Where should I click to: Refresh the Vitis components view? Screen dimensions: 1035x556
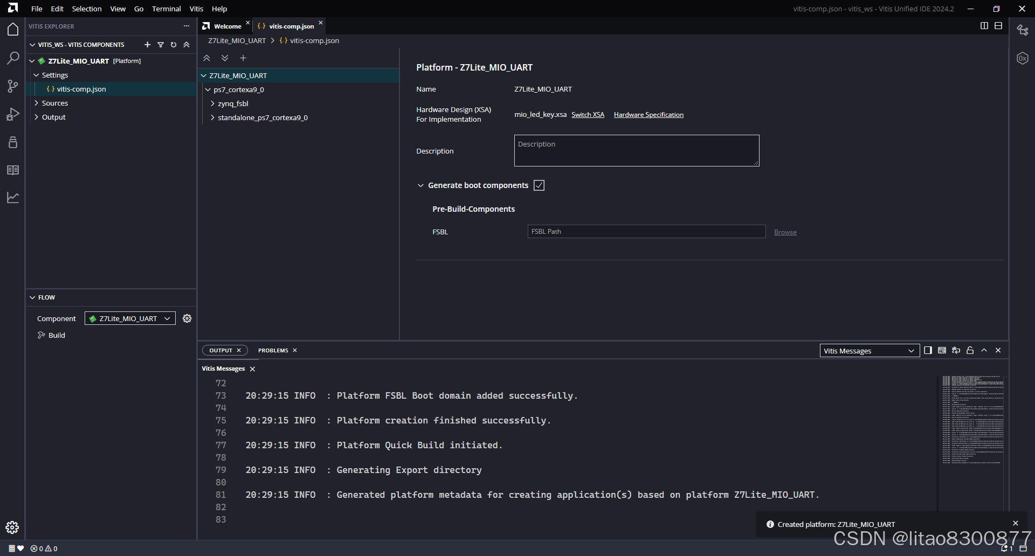pyautogui.click(x=174, y=45)
